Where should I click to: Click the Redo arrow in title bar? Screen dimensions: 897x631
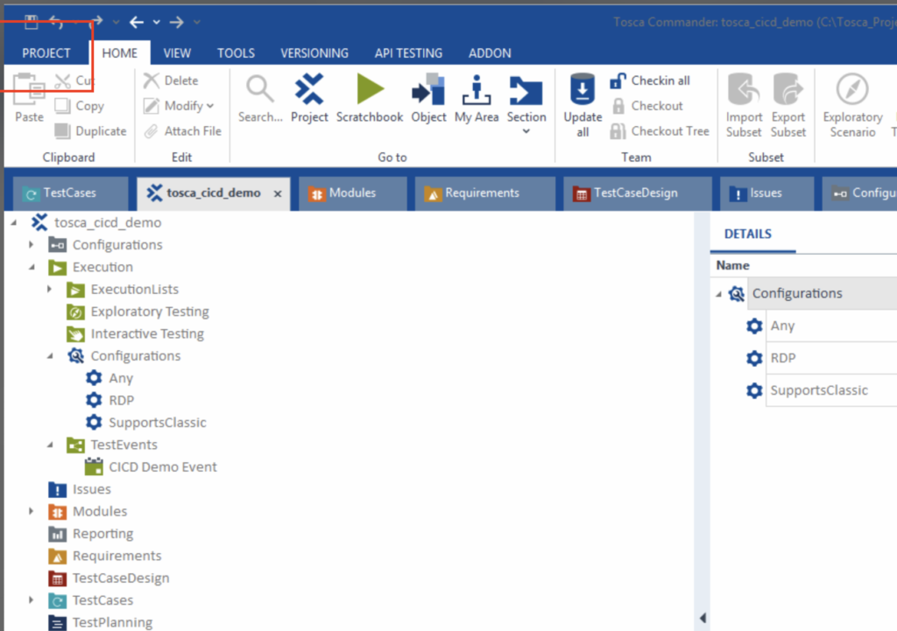click(96, 22)
